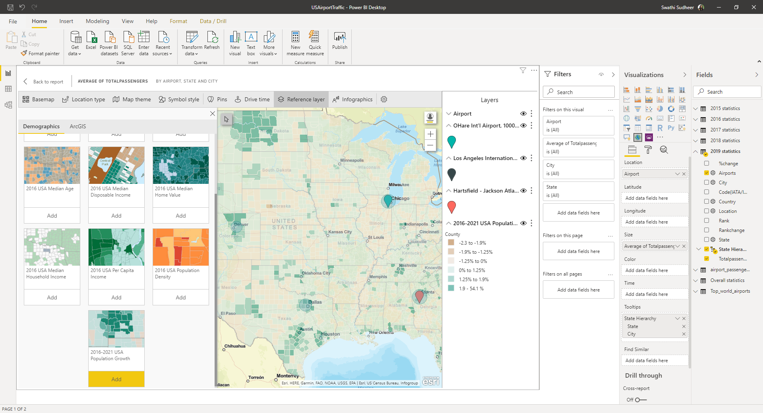Select the ArcGIS Maps visual icon

coord(638,137)
